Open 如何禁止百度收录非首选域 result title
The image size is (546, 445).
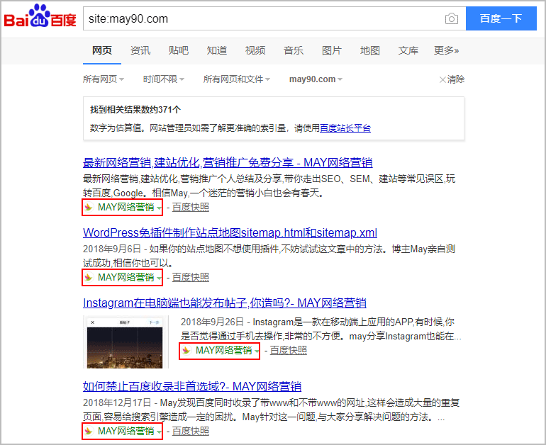click(x=192, y=387)
